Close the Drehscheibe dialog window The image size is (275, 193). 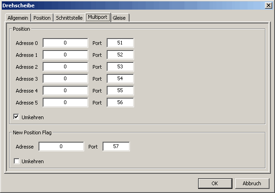[268, 5]
